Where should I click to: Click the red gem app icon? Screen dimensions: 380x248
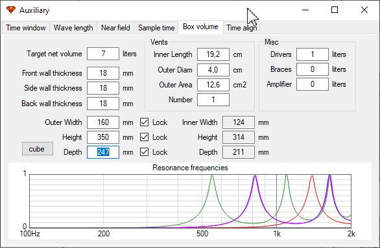[11, 10]
